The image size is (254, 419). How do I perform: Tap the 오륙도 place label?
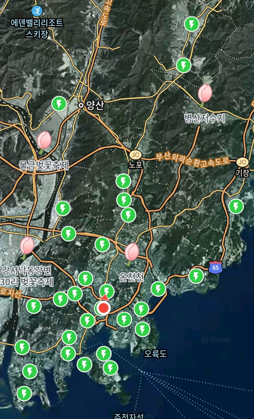tap(155, 354)
